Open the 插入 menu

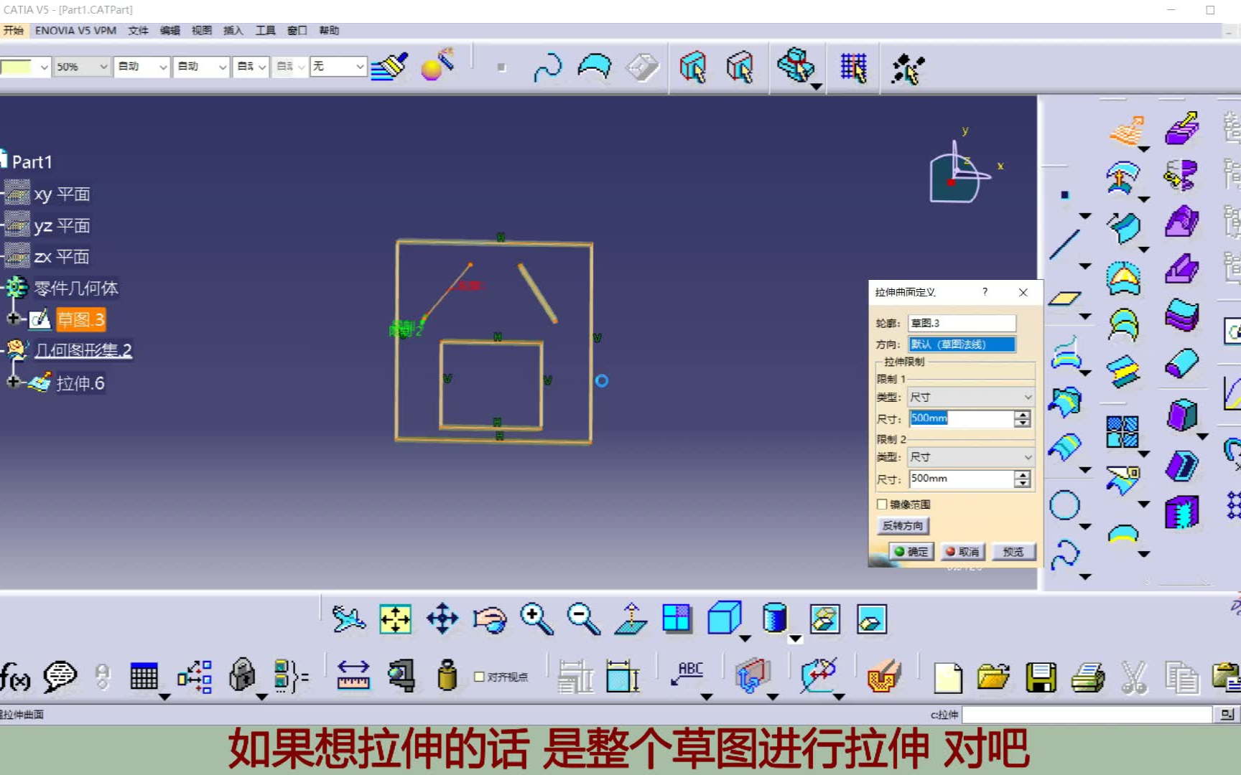(232, 30)
